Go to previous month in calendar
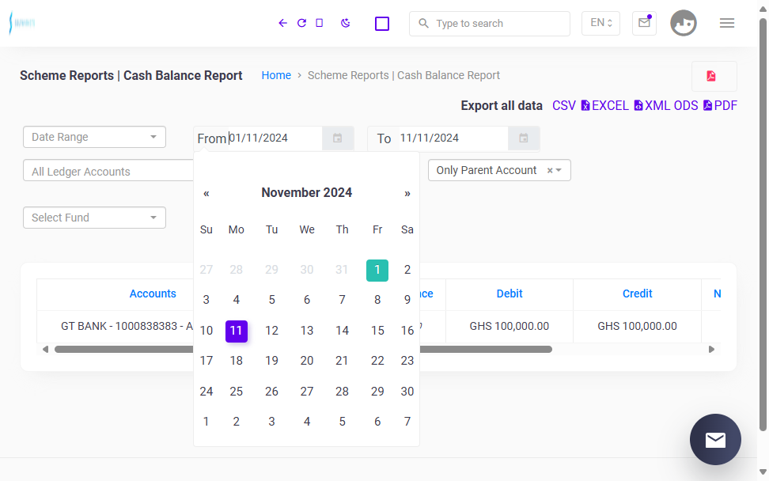The height and width of the screenshot is (481, 769). 206,193
